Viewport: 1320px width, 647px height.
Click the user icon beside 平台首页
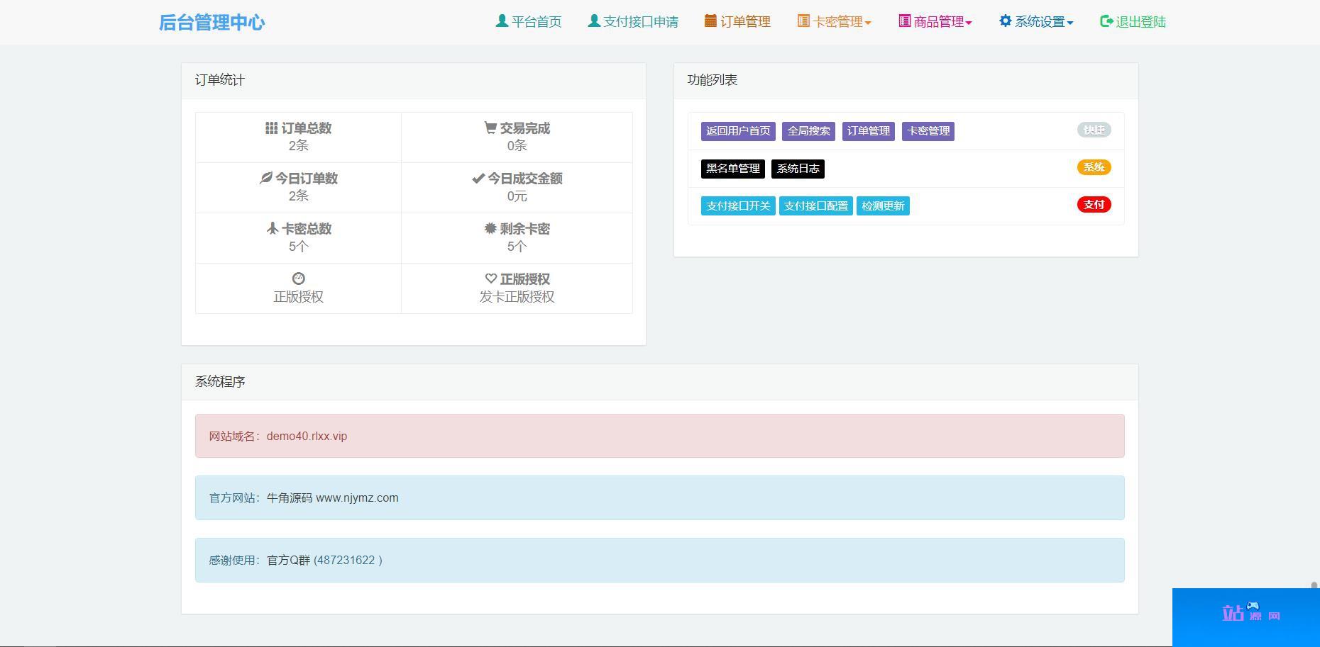pos(502,21)
